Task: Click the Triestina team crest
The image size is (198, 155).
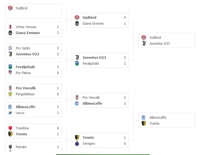Action: [x=10, y=128]
